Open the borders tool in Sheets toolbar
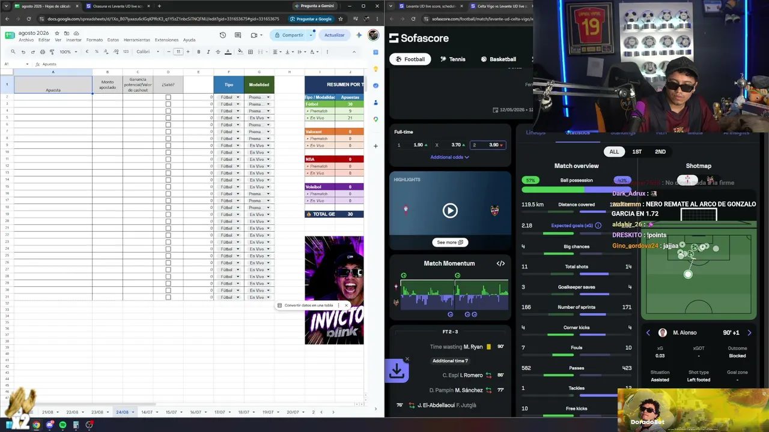 coord(251,52)
